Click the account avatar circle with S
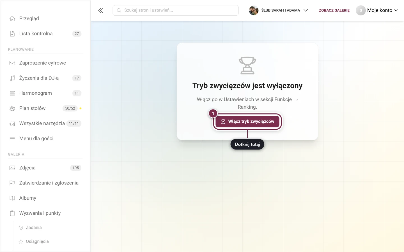This screenshot has height=252, width=404. point(361,10)
